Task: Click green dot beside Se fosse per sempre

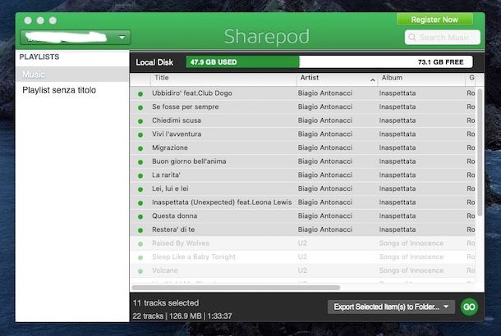Action: (140, 107)
